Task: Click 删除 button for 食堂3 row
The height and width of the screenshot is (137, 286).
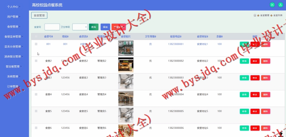Action: [x=266, y=78]
